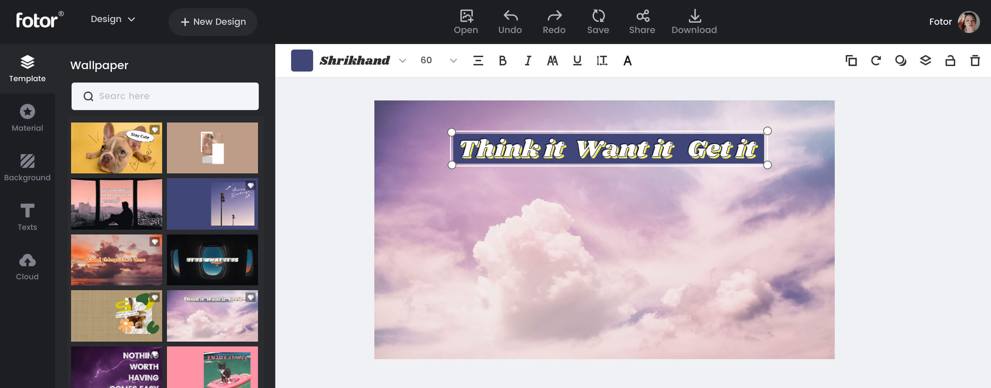Expand the font size dropdown

pyautogui.click(x=452, y=61)
